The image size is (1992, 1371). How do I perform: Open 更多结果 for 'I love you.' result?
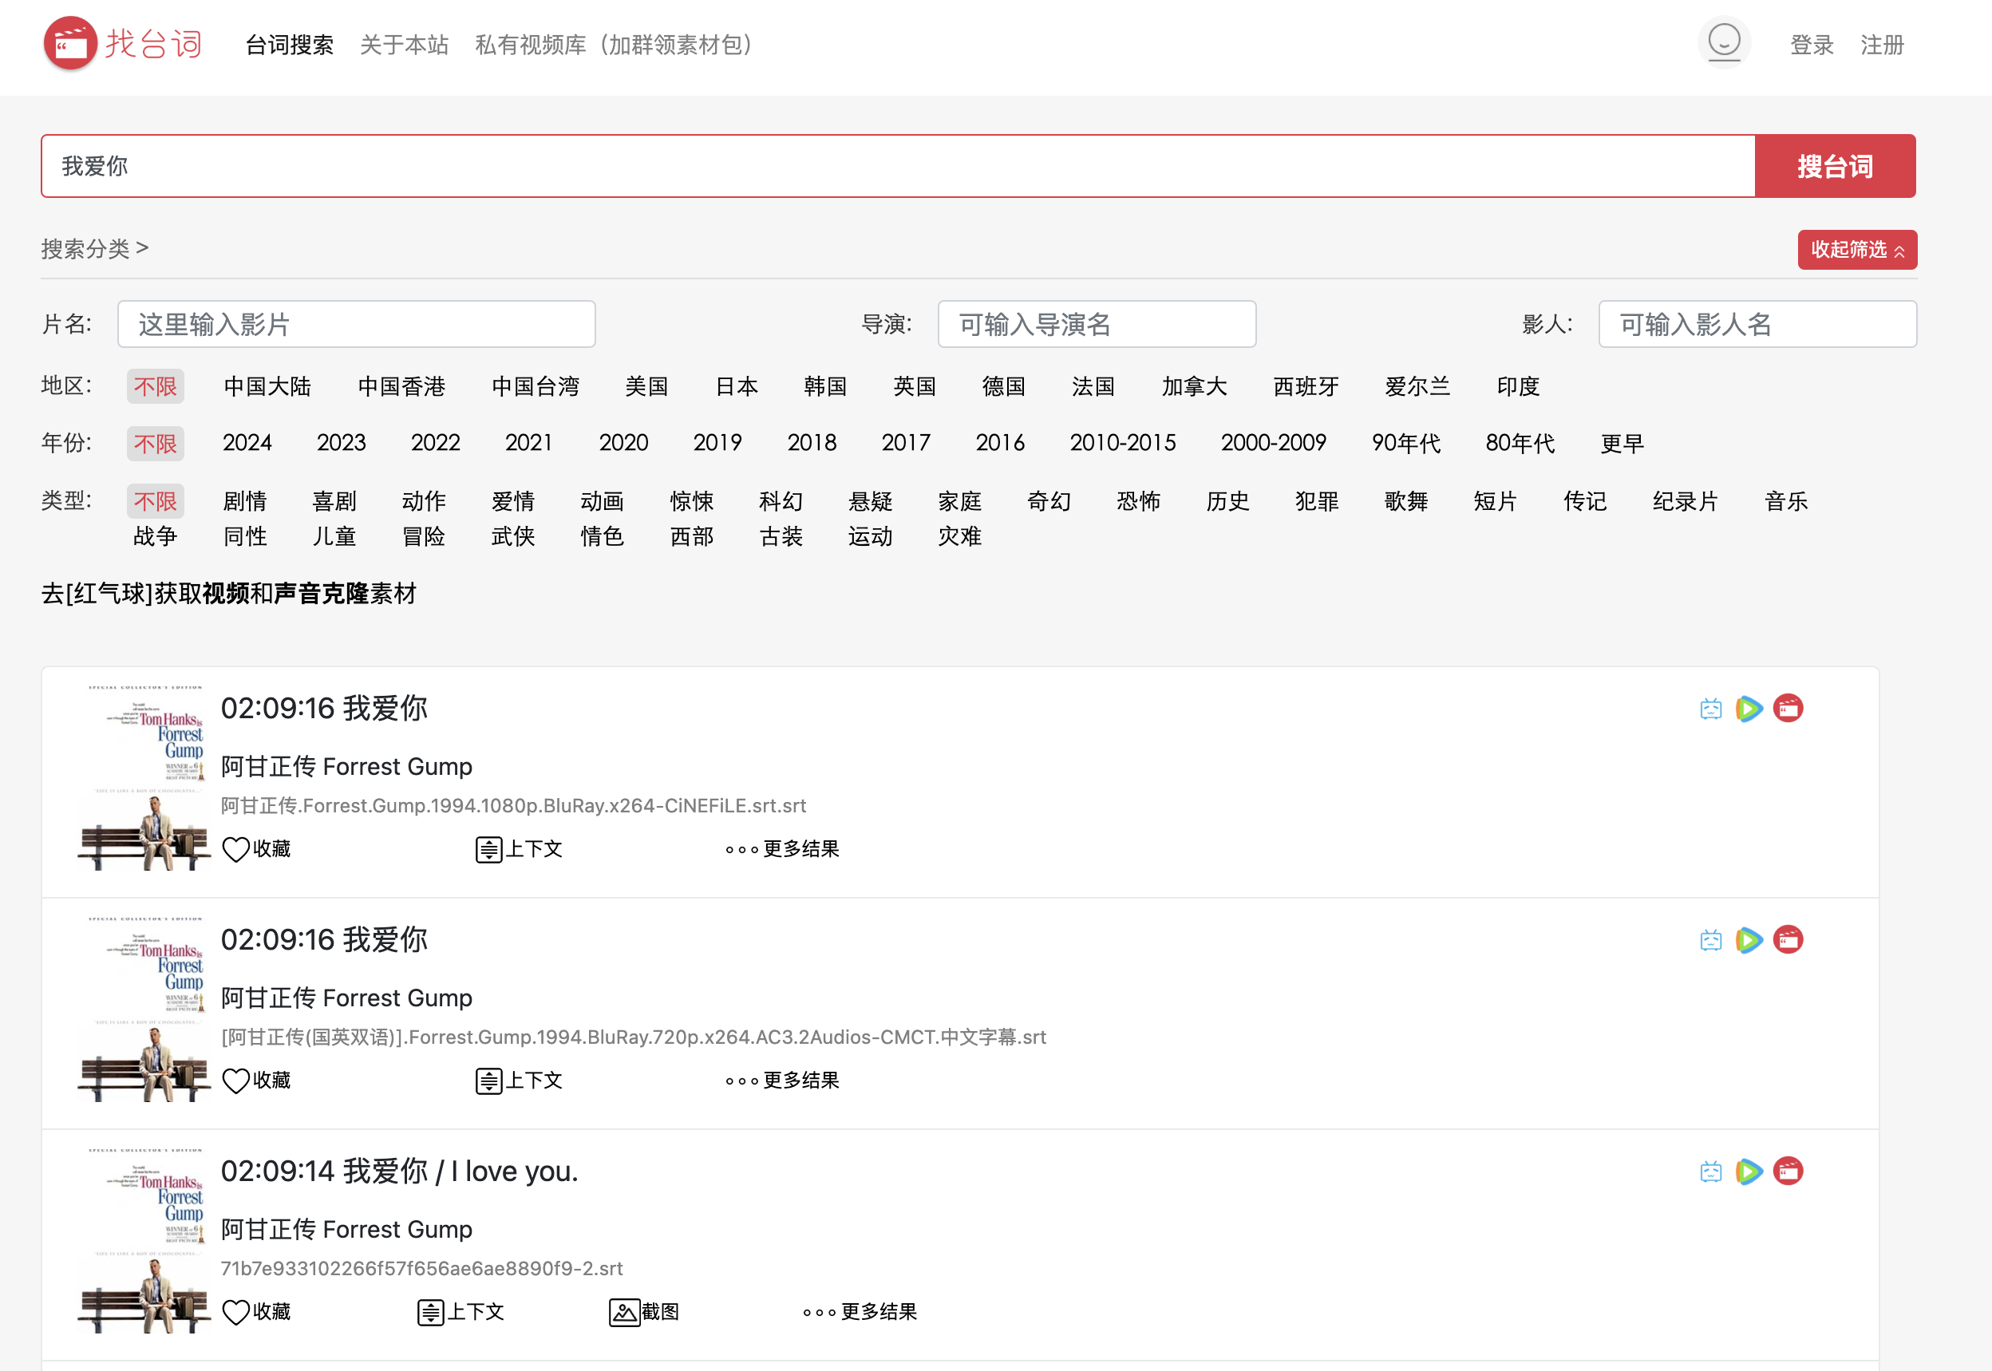click(860, 1312)
